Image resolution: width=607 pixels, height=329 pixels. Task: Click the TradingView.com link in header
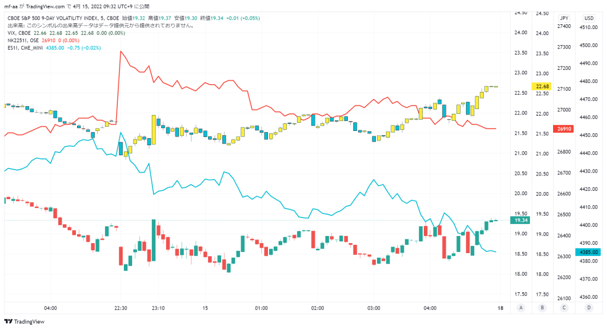point(45,7)
